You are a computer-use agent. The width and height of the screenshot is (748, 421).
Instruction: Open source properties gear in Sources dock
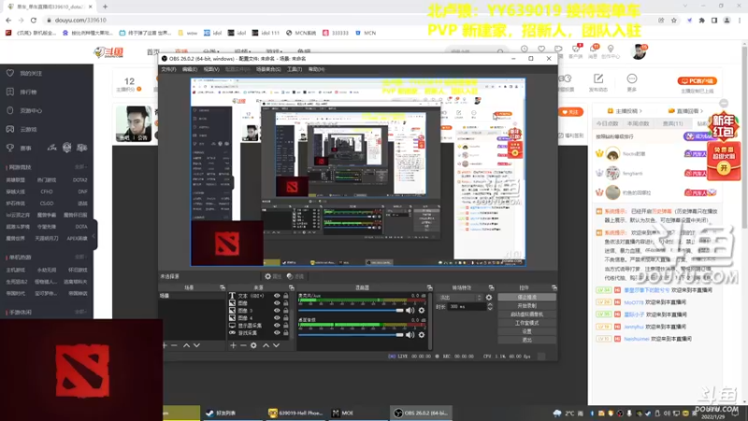[x=253, y=345]
